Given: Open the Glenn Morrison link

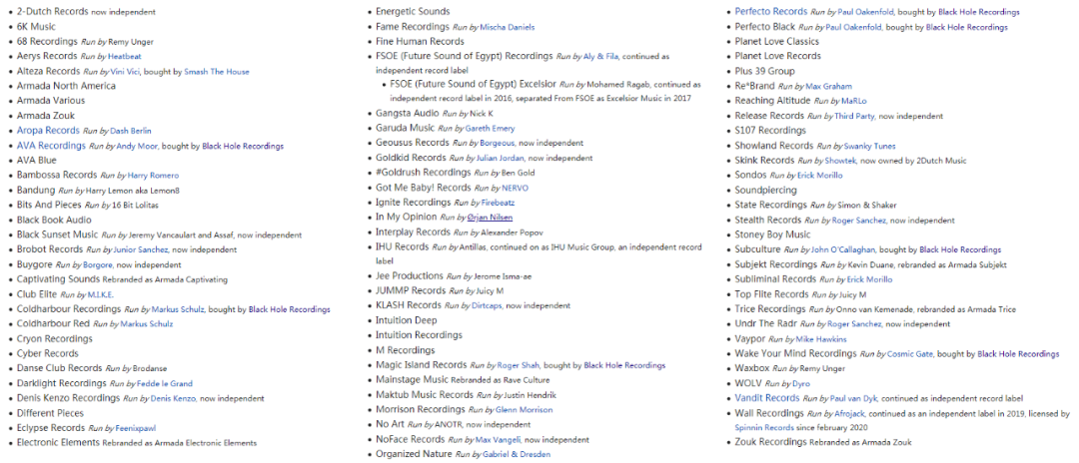Looking at the screenshot, I should 524,410.
